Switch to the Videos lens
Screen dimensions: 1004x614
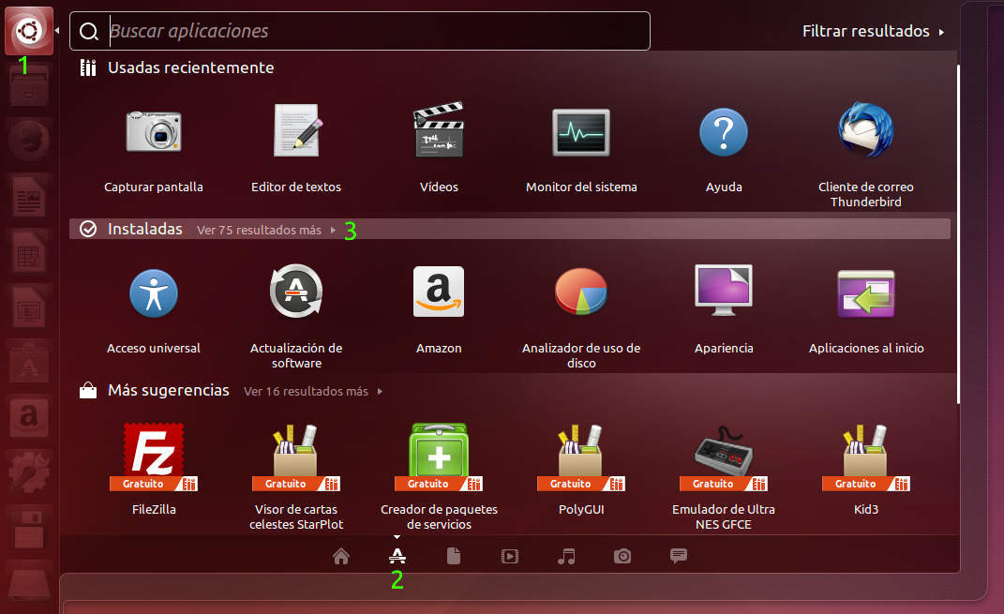pyautogui.click(x=510, y=557)
